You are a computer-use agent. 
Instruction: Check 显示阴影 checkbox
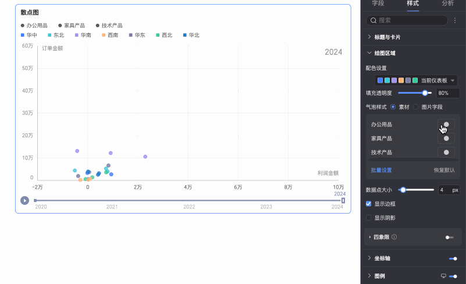[x=368, y=218]
